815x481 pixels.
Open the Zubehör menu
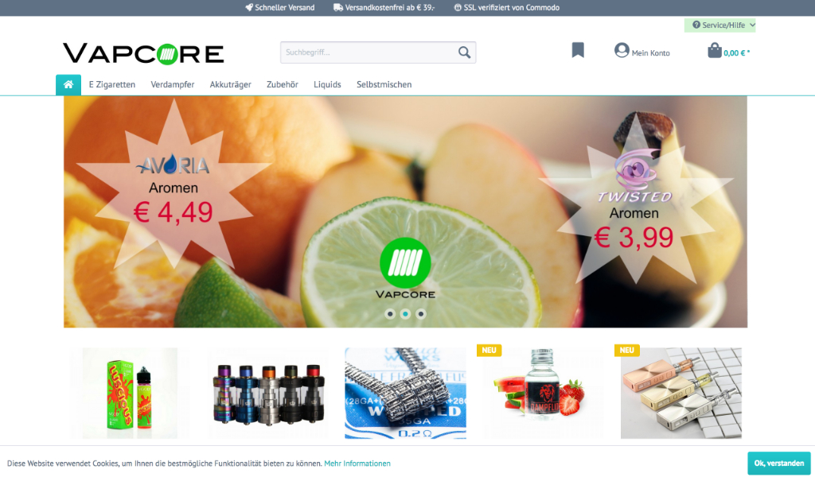(283, 84)
